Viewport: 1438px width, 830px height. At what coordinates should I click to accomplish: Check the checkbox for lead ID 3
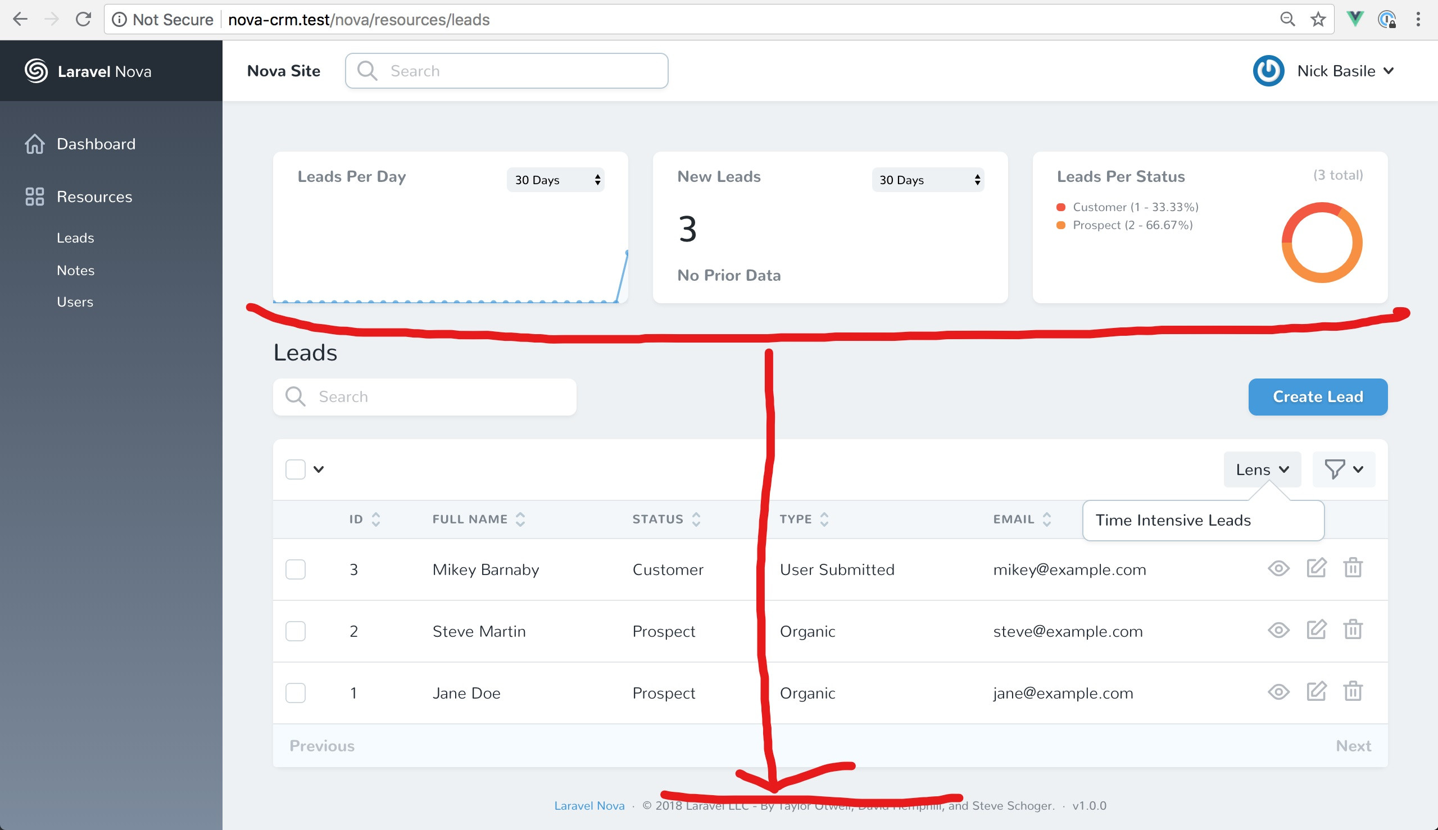[296, 569]
